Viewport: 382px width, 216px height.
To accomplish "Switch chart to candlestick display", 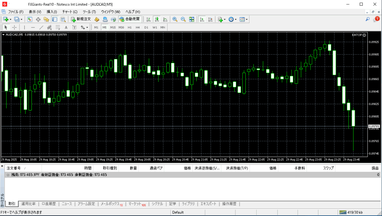I will point(156,19).
